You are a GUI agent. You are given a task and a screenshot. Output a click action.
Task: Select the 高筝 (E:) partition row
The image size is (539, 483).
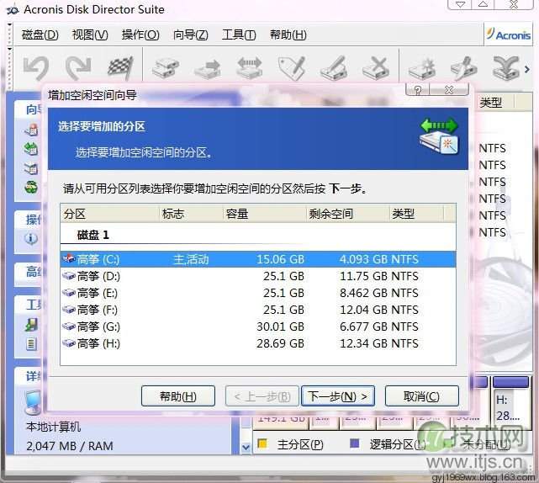point(258,293)
